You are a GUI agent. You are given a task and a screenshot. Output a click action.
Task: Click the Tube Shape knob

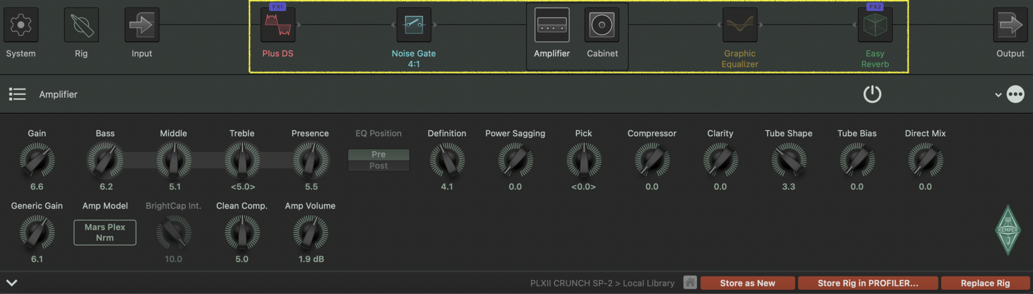pos(789,160)
